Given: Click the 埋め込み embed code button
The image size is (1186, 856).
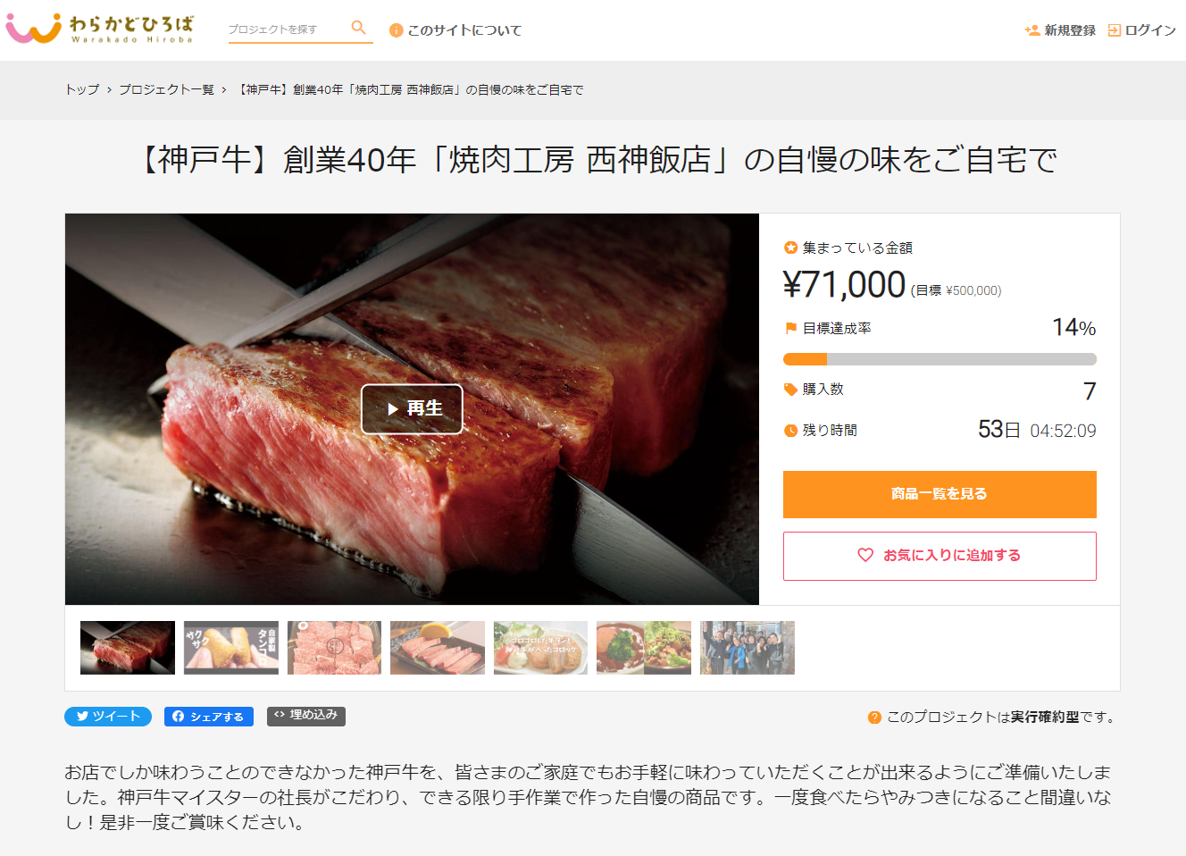Looking at the screenshot, I should (306, 716).
